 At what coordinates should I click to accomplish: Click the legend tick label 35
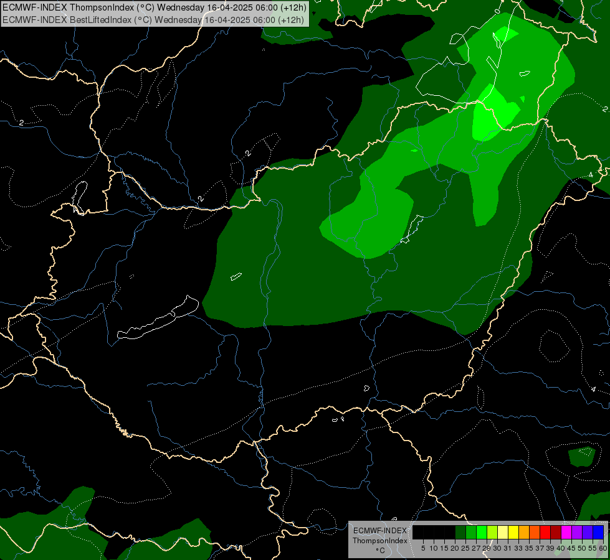pyautogui.click(x=529, y=548)
